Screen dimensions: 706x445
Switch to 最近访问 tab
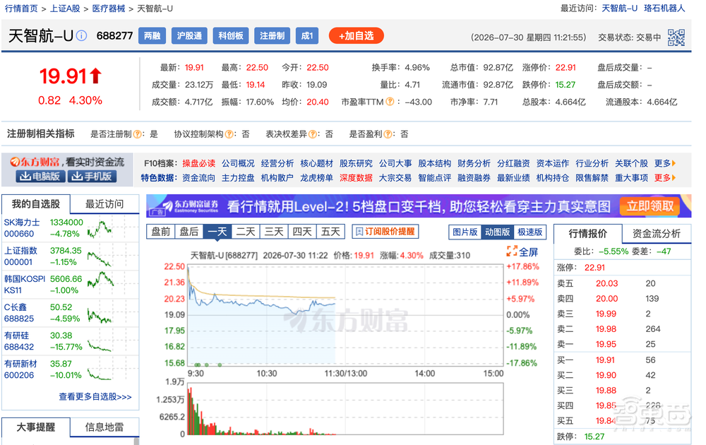(x=104, y=204)
